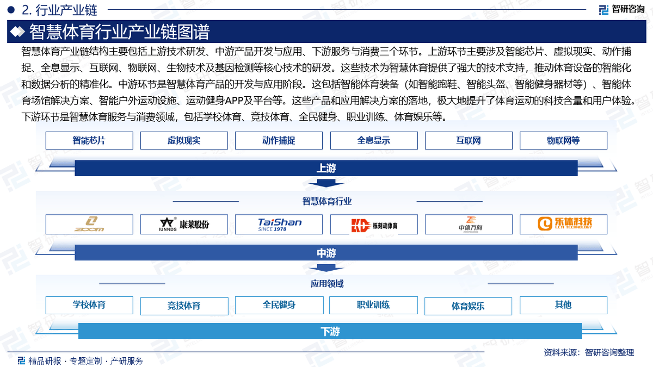This screenshot has height=367, width=653.
Task: Click the 资料来源 智研咨询整理 source text
Action: (x=589, y=352)
